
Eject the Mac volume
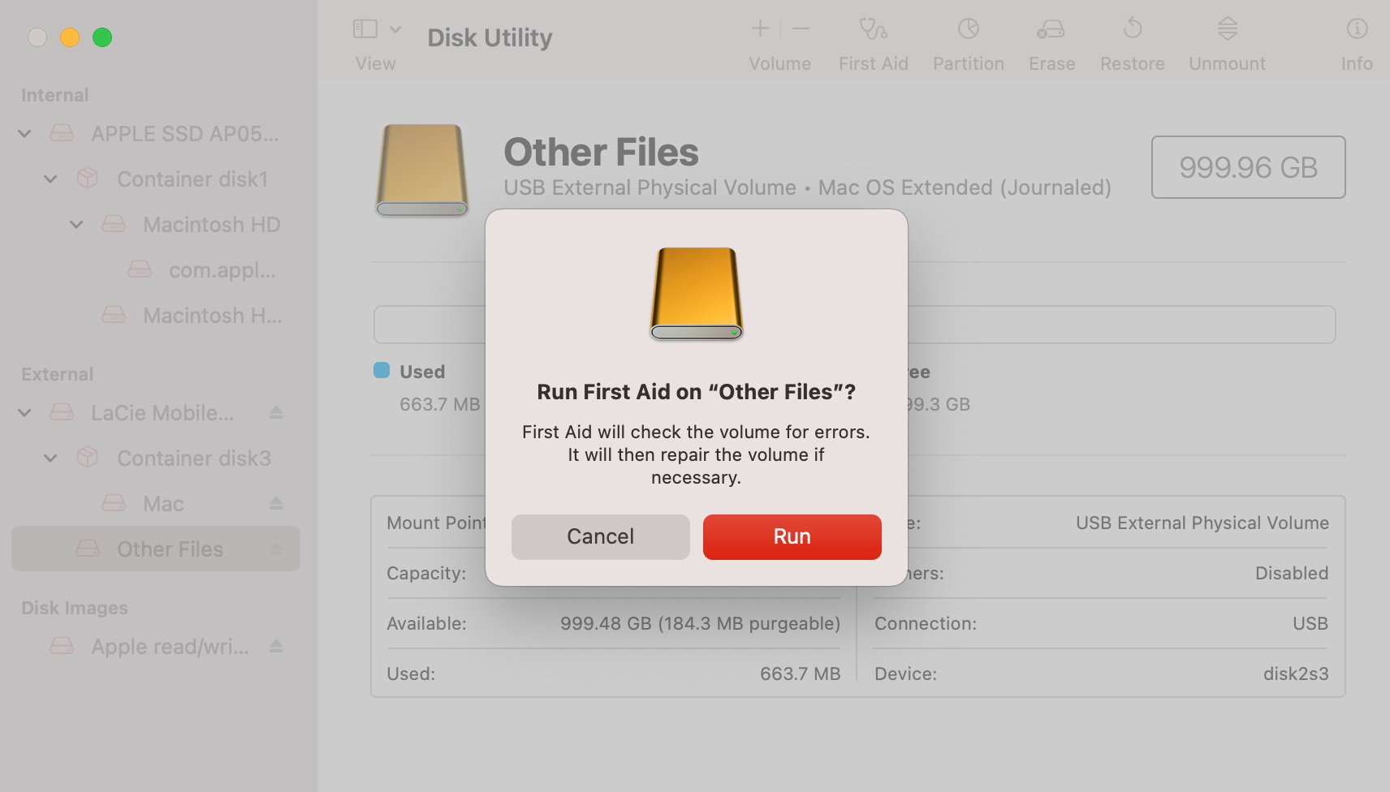[x=276, y=503]
